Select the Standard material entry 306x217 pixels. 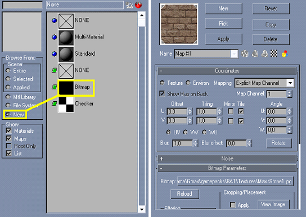(85, 53)
